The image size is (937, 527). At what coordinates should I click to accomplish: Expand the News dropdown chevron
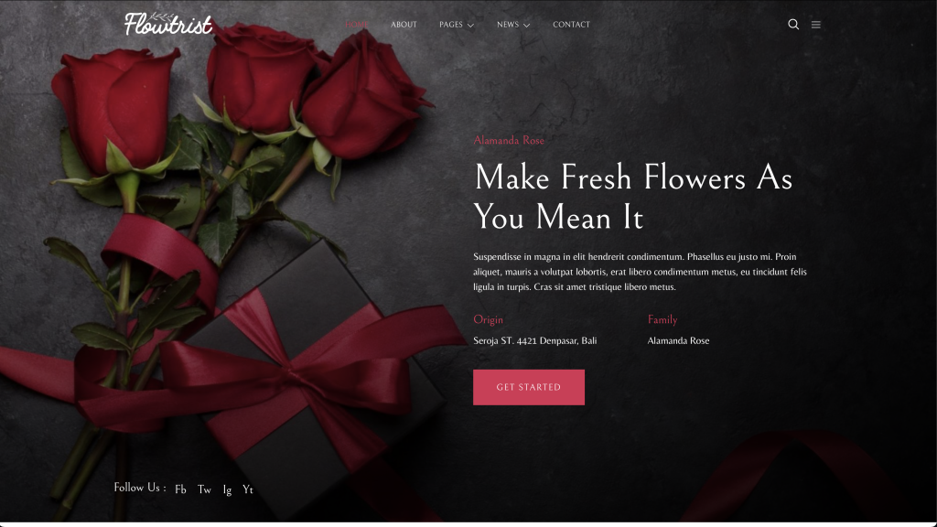pyautogui.click(x=526, y=25)
